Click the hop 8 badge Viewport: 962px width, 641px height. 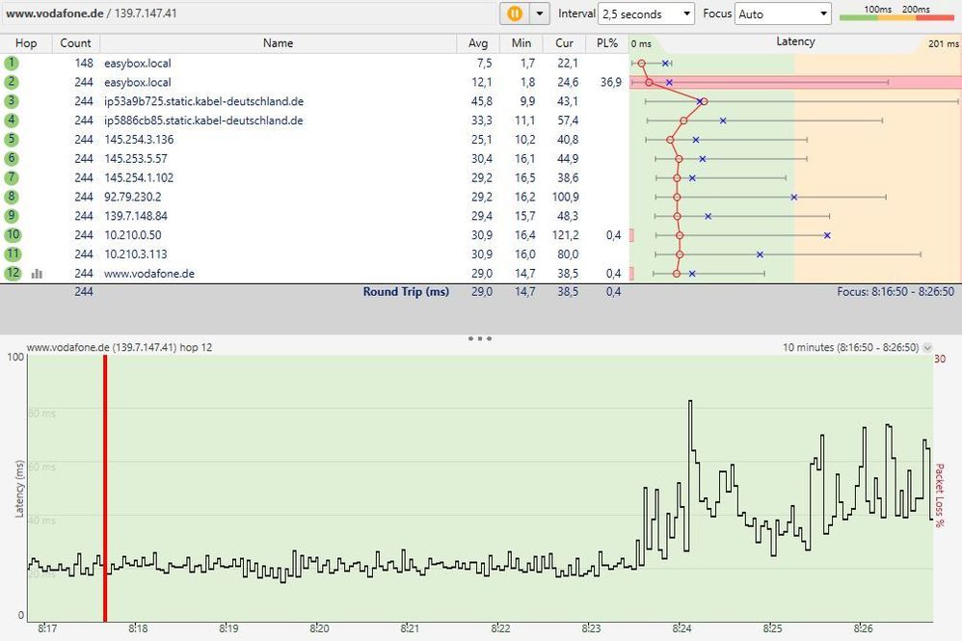[11, 197]
